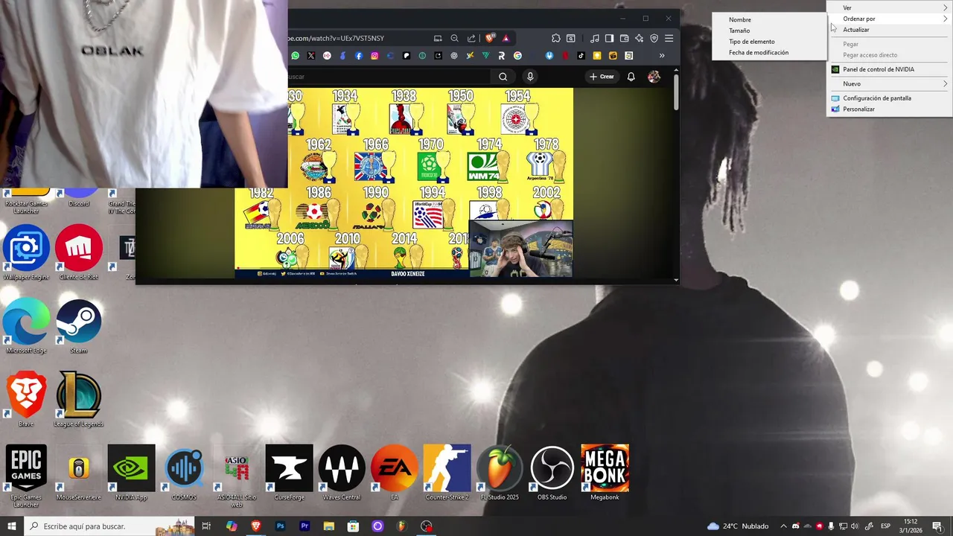This screenshot has width=953, height=536.
Task: Show hidden system tray icons chevron
Action: pyautogui.click(x=783, y=526)
